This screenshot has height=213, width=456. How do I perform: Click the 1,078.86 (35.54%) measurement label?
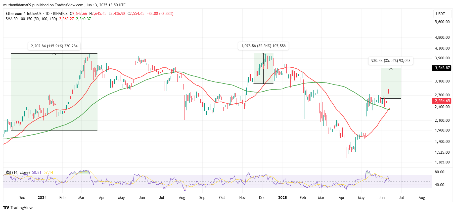coord(263,46)
